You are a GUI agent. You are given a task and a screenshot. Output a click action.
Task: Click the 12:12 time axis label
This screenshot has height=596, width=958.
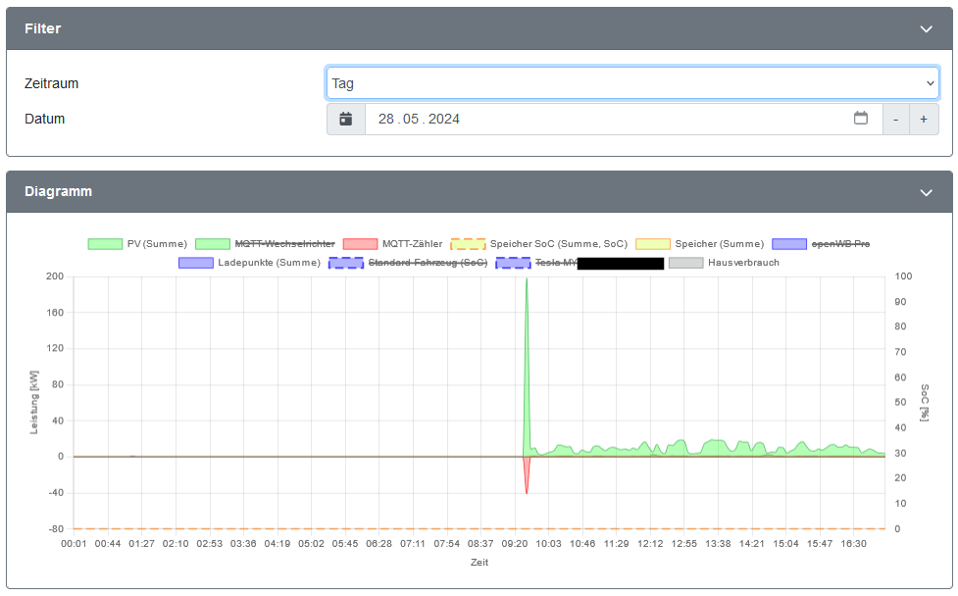650,543
